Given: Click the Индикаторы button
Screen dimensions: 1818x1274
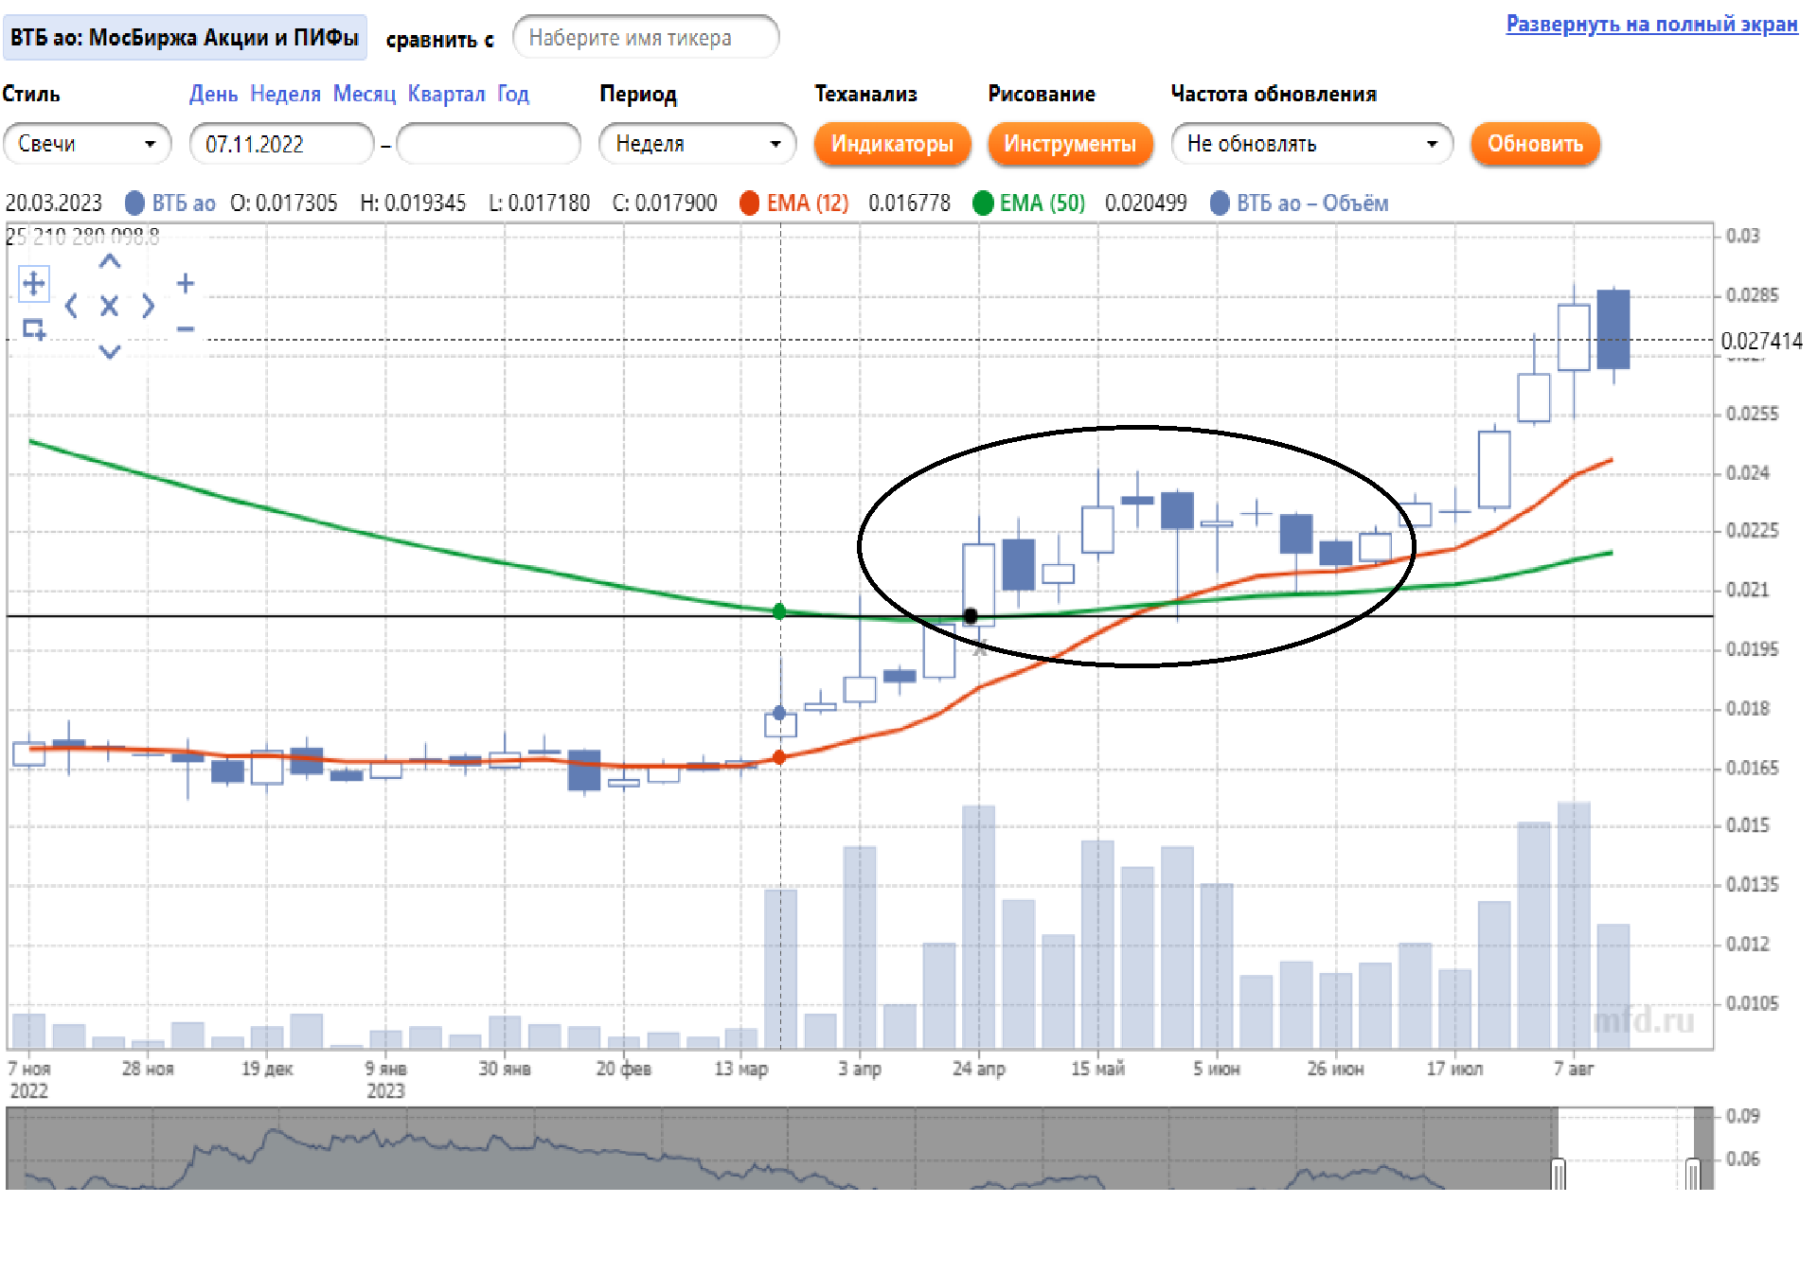Looking at the screenshot, I should [x=892, y=144].
